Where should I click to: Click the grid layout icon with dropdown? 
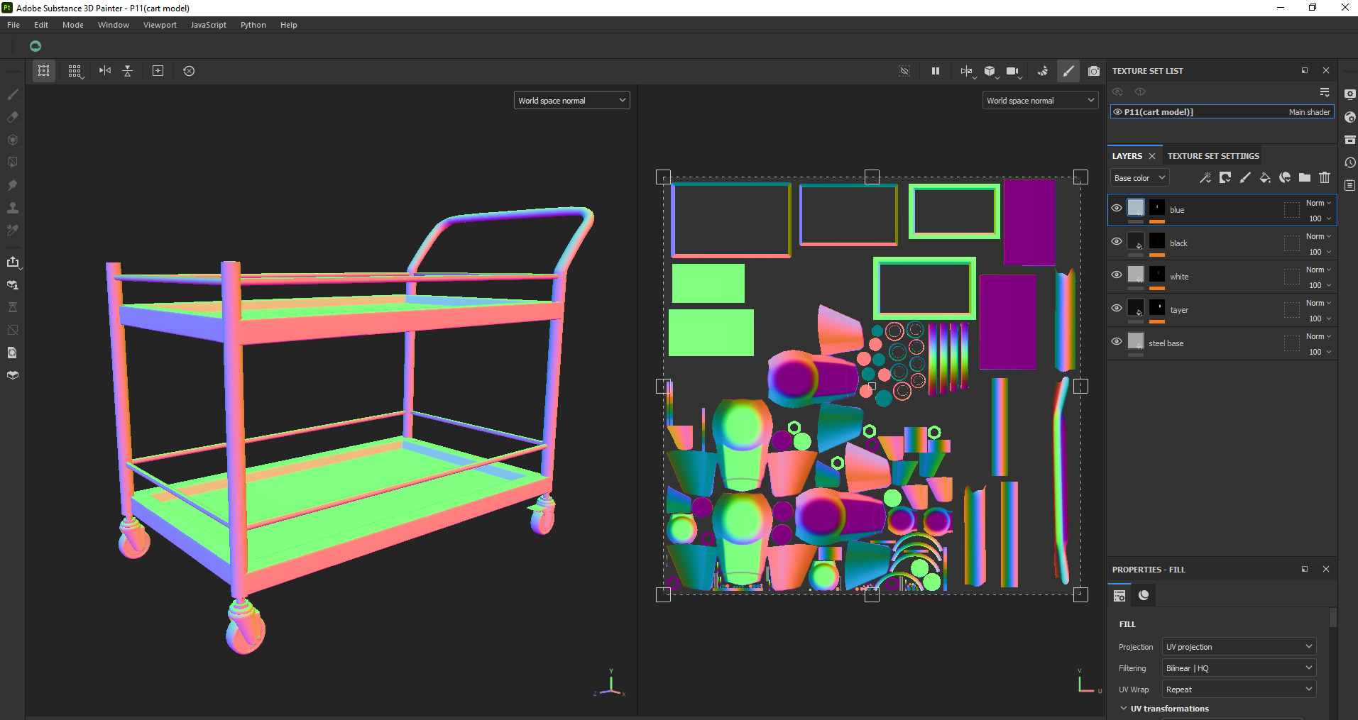click(75, 71)
